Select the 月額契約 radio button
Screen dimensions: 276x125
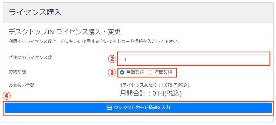click(122, 72)
